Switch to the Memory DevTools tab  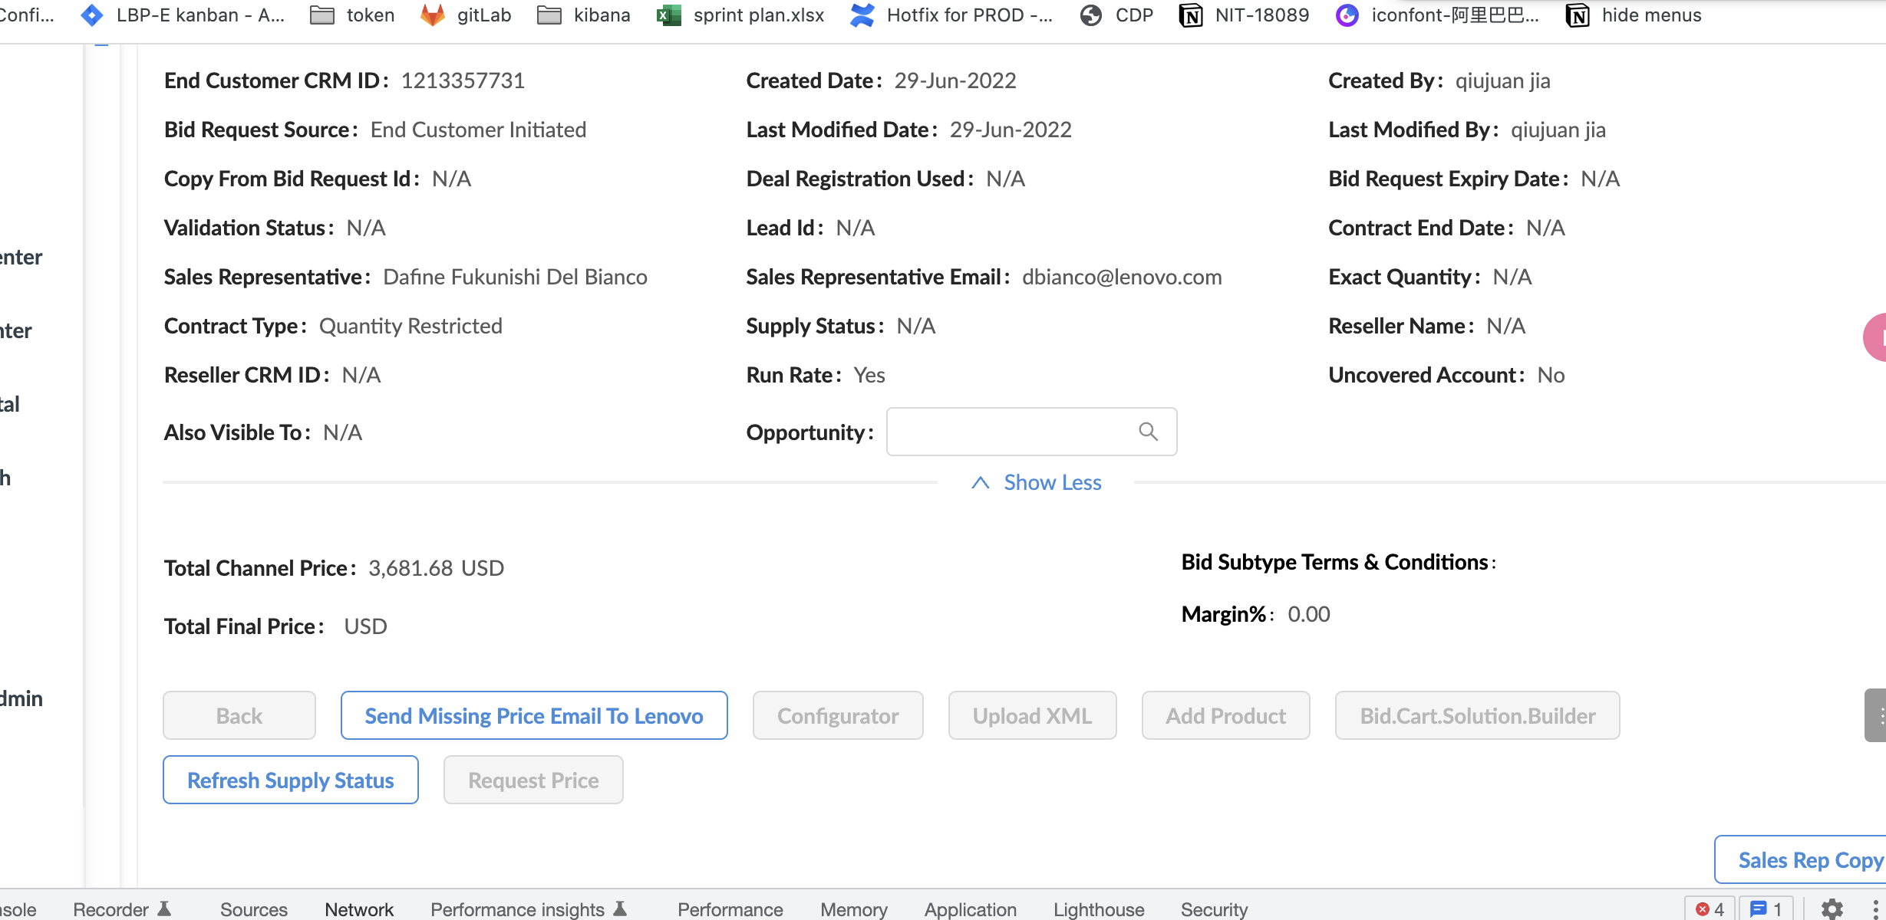[854, 909]
